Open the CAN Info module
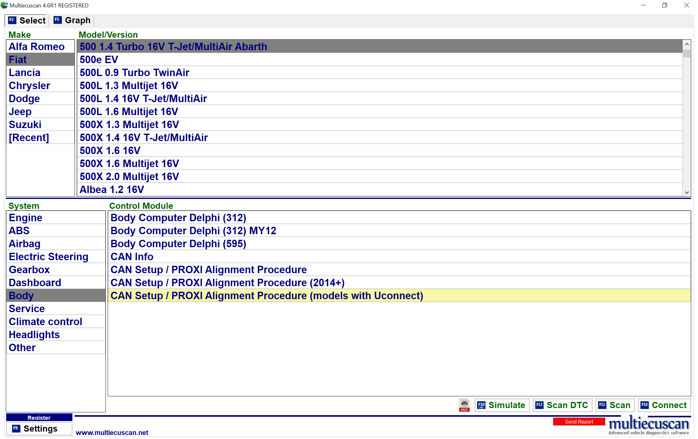This screenshot has height=439, width=698. point(399,256)
